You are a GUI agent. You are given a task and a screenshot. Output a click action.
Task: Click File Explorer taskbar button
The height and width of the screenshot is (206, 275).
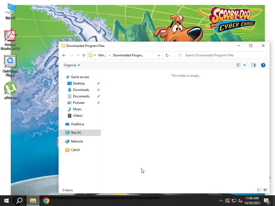[33, 201]
